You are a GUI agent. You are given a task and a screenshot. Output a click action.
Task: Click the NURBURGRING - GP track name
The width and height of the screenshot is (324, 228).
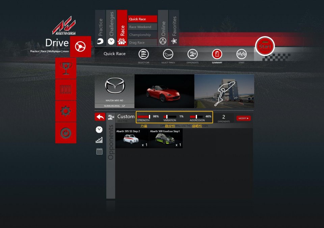(114, 106)
